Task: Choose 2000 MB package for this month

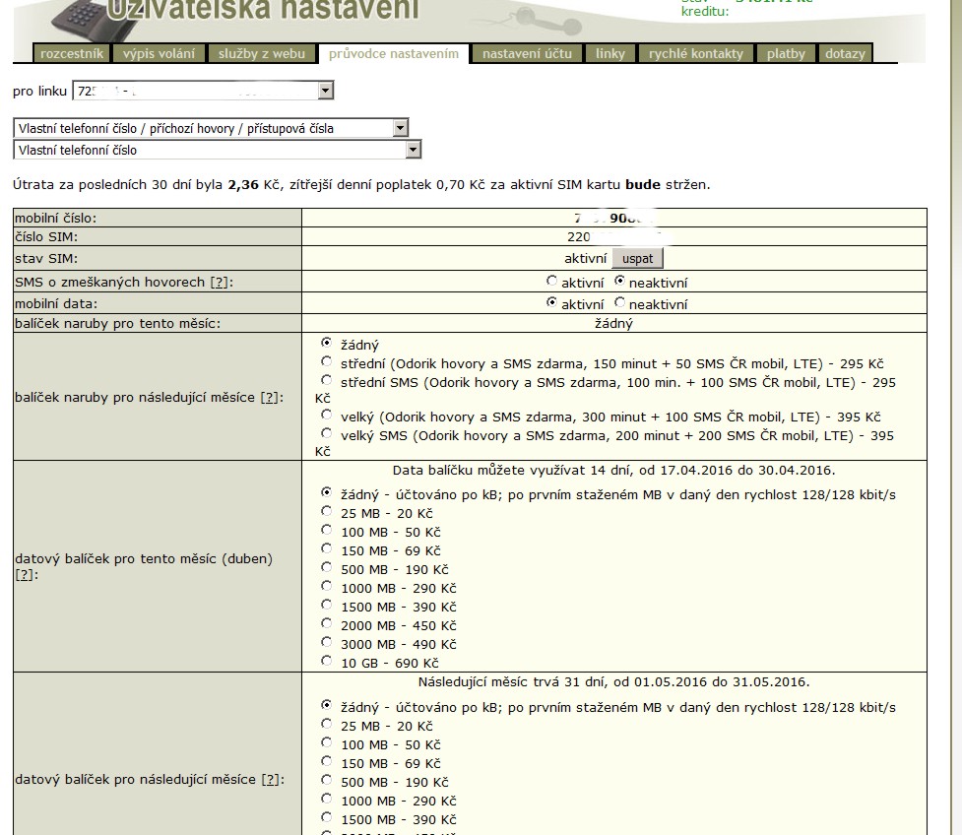Action: coord(326,623)
